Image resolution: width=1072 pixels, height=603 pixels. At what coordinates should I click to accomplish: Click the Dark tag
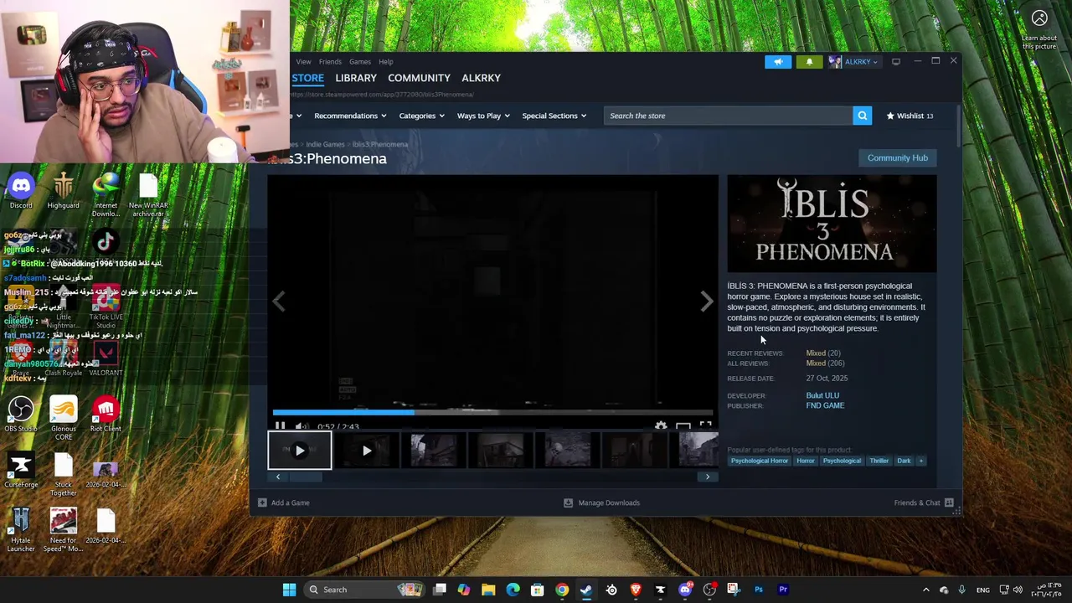[904, 461]
